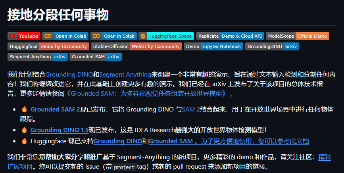Open GroundingDINO arXiv badge

click(272, 46)
